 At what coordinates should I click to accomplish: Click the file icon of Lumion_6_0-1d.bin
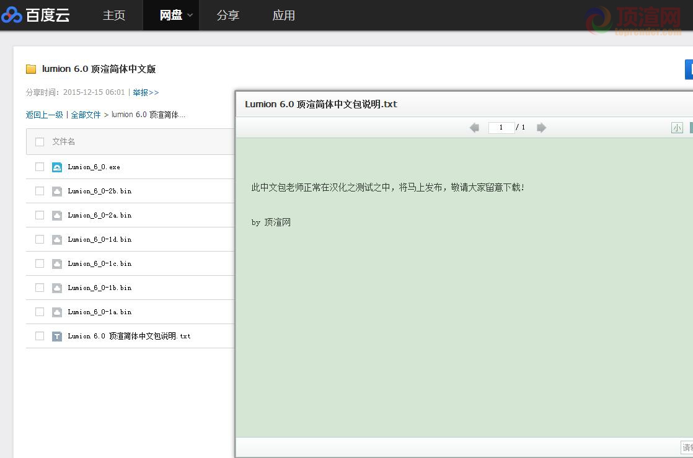pos(57,240)
